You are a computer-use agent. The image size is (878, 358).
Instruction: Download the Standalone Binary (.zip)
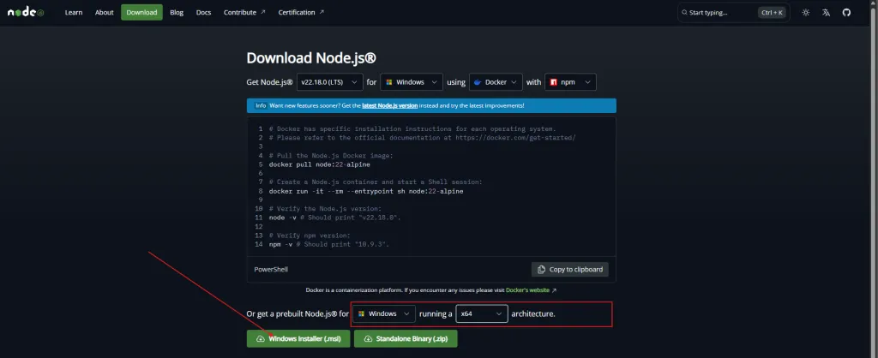(x=406, y=338)
